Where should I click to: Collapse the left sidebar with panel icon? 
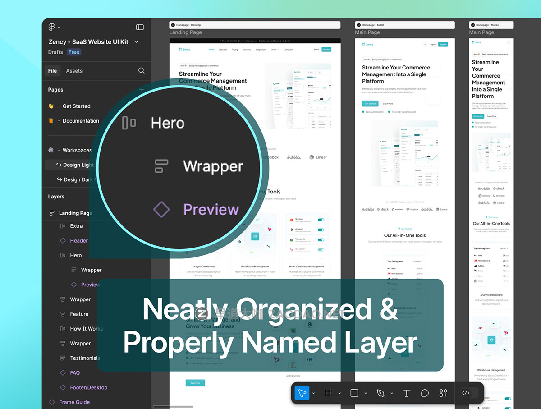[140, 27]
